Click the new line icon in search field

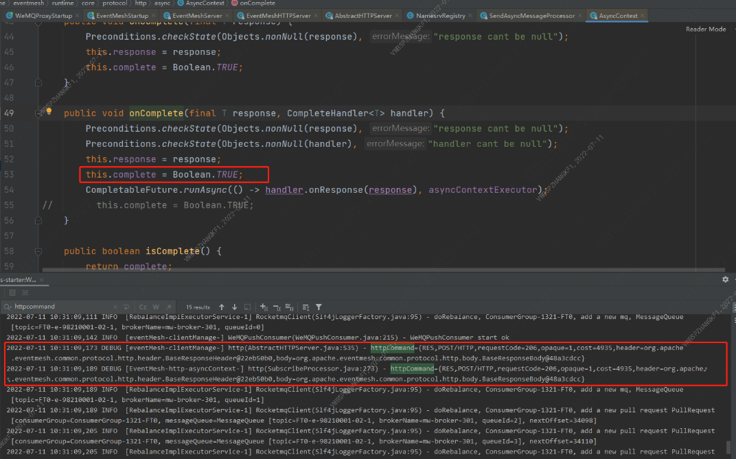click(126, 307)
